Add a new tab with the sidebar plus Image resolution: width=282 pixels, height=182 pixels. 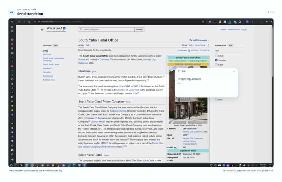point(12,159)
